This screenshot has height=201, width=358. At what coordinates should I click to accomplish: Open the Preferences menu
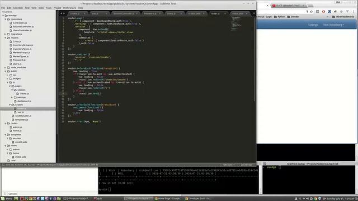point(69,8)
